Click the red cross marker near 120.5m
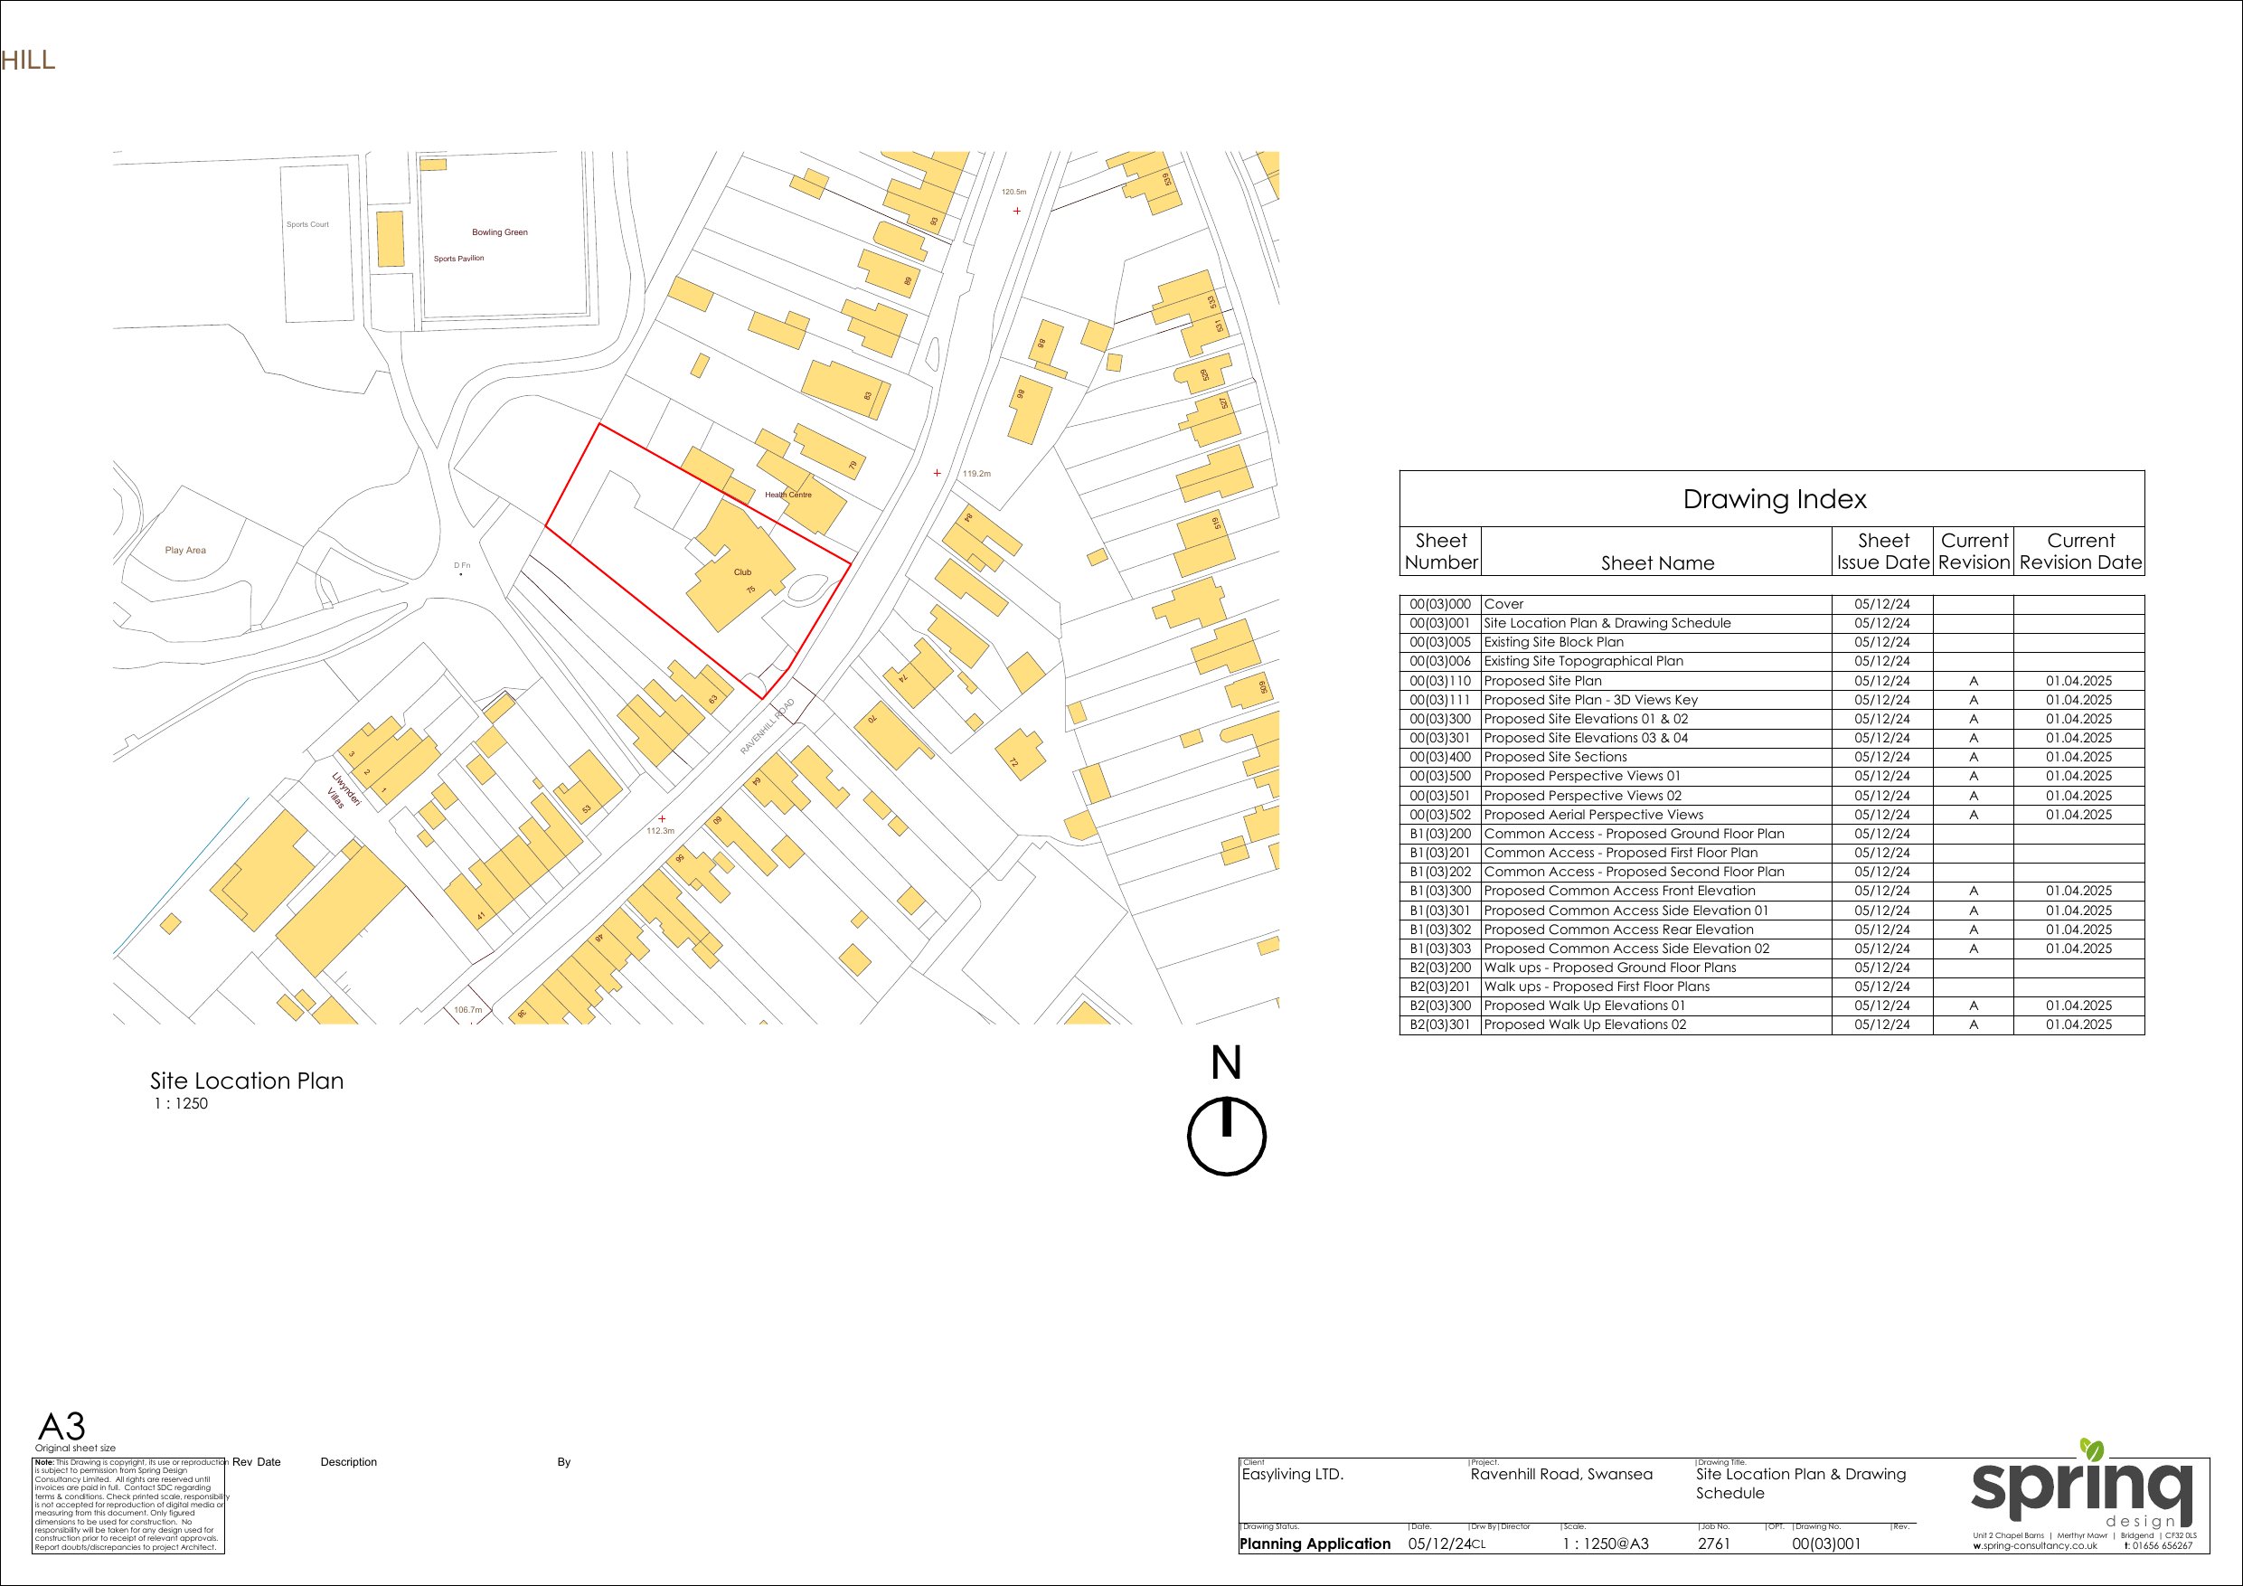Image resolution: width=2243 pixels, height=1586 pixels. coord(1017,211)
